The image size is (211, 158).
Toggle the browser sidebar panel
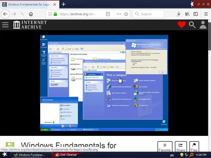coord(196,14)
